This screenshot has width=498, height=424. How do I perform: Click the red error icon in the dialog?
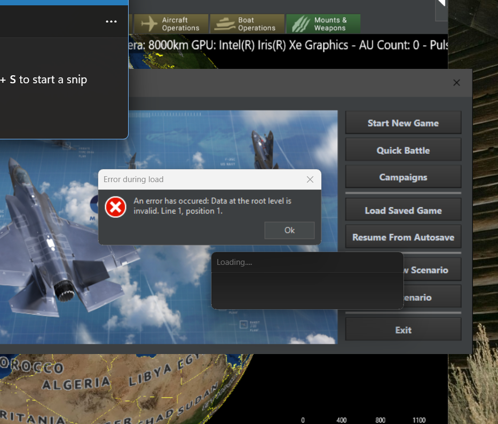pos(116,207)
